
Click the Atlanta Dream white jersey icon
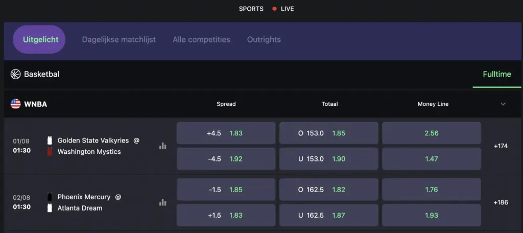point(50,208)
